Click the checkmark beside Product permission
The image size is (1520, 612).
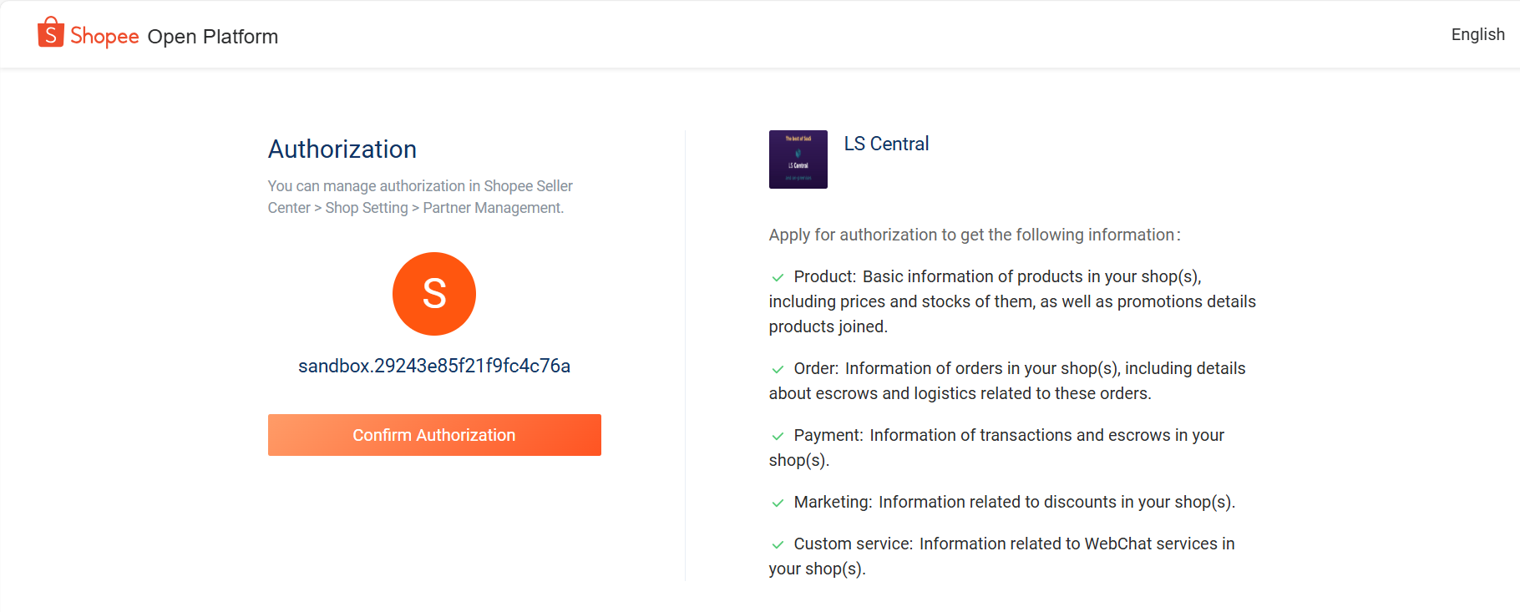pos(778,277)
